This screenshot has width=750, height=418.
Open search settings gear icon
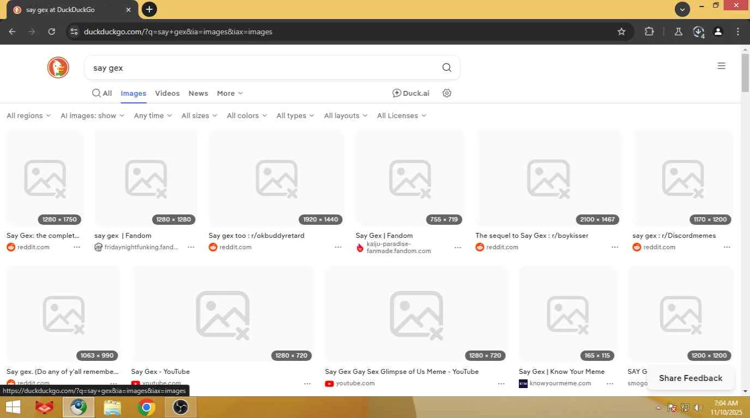pos(447,93)
